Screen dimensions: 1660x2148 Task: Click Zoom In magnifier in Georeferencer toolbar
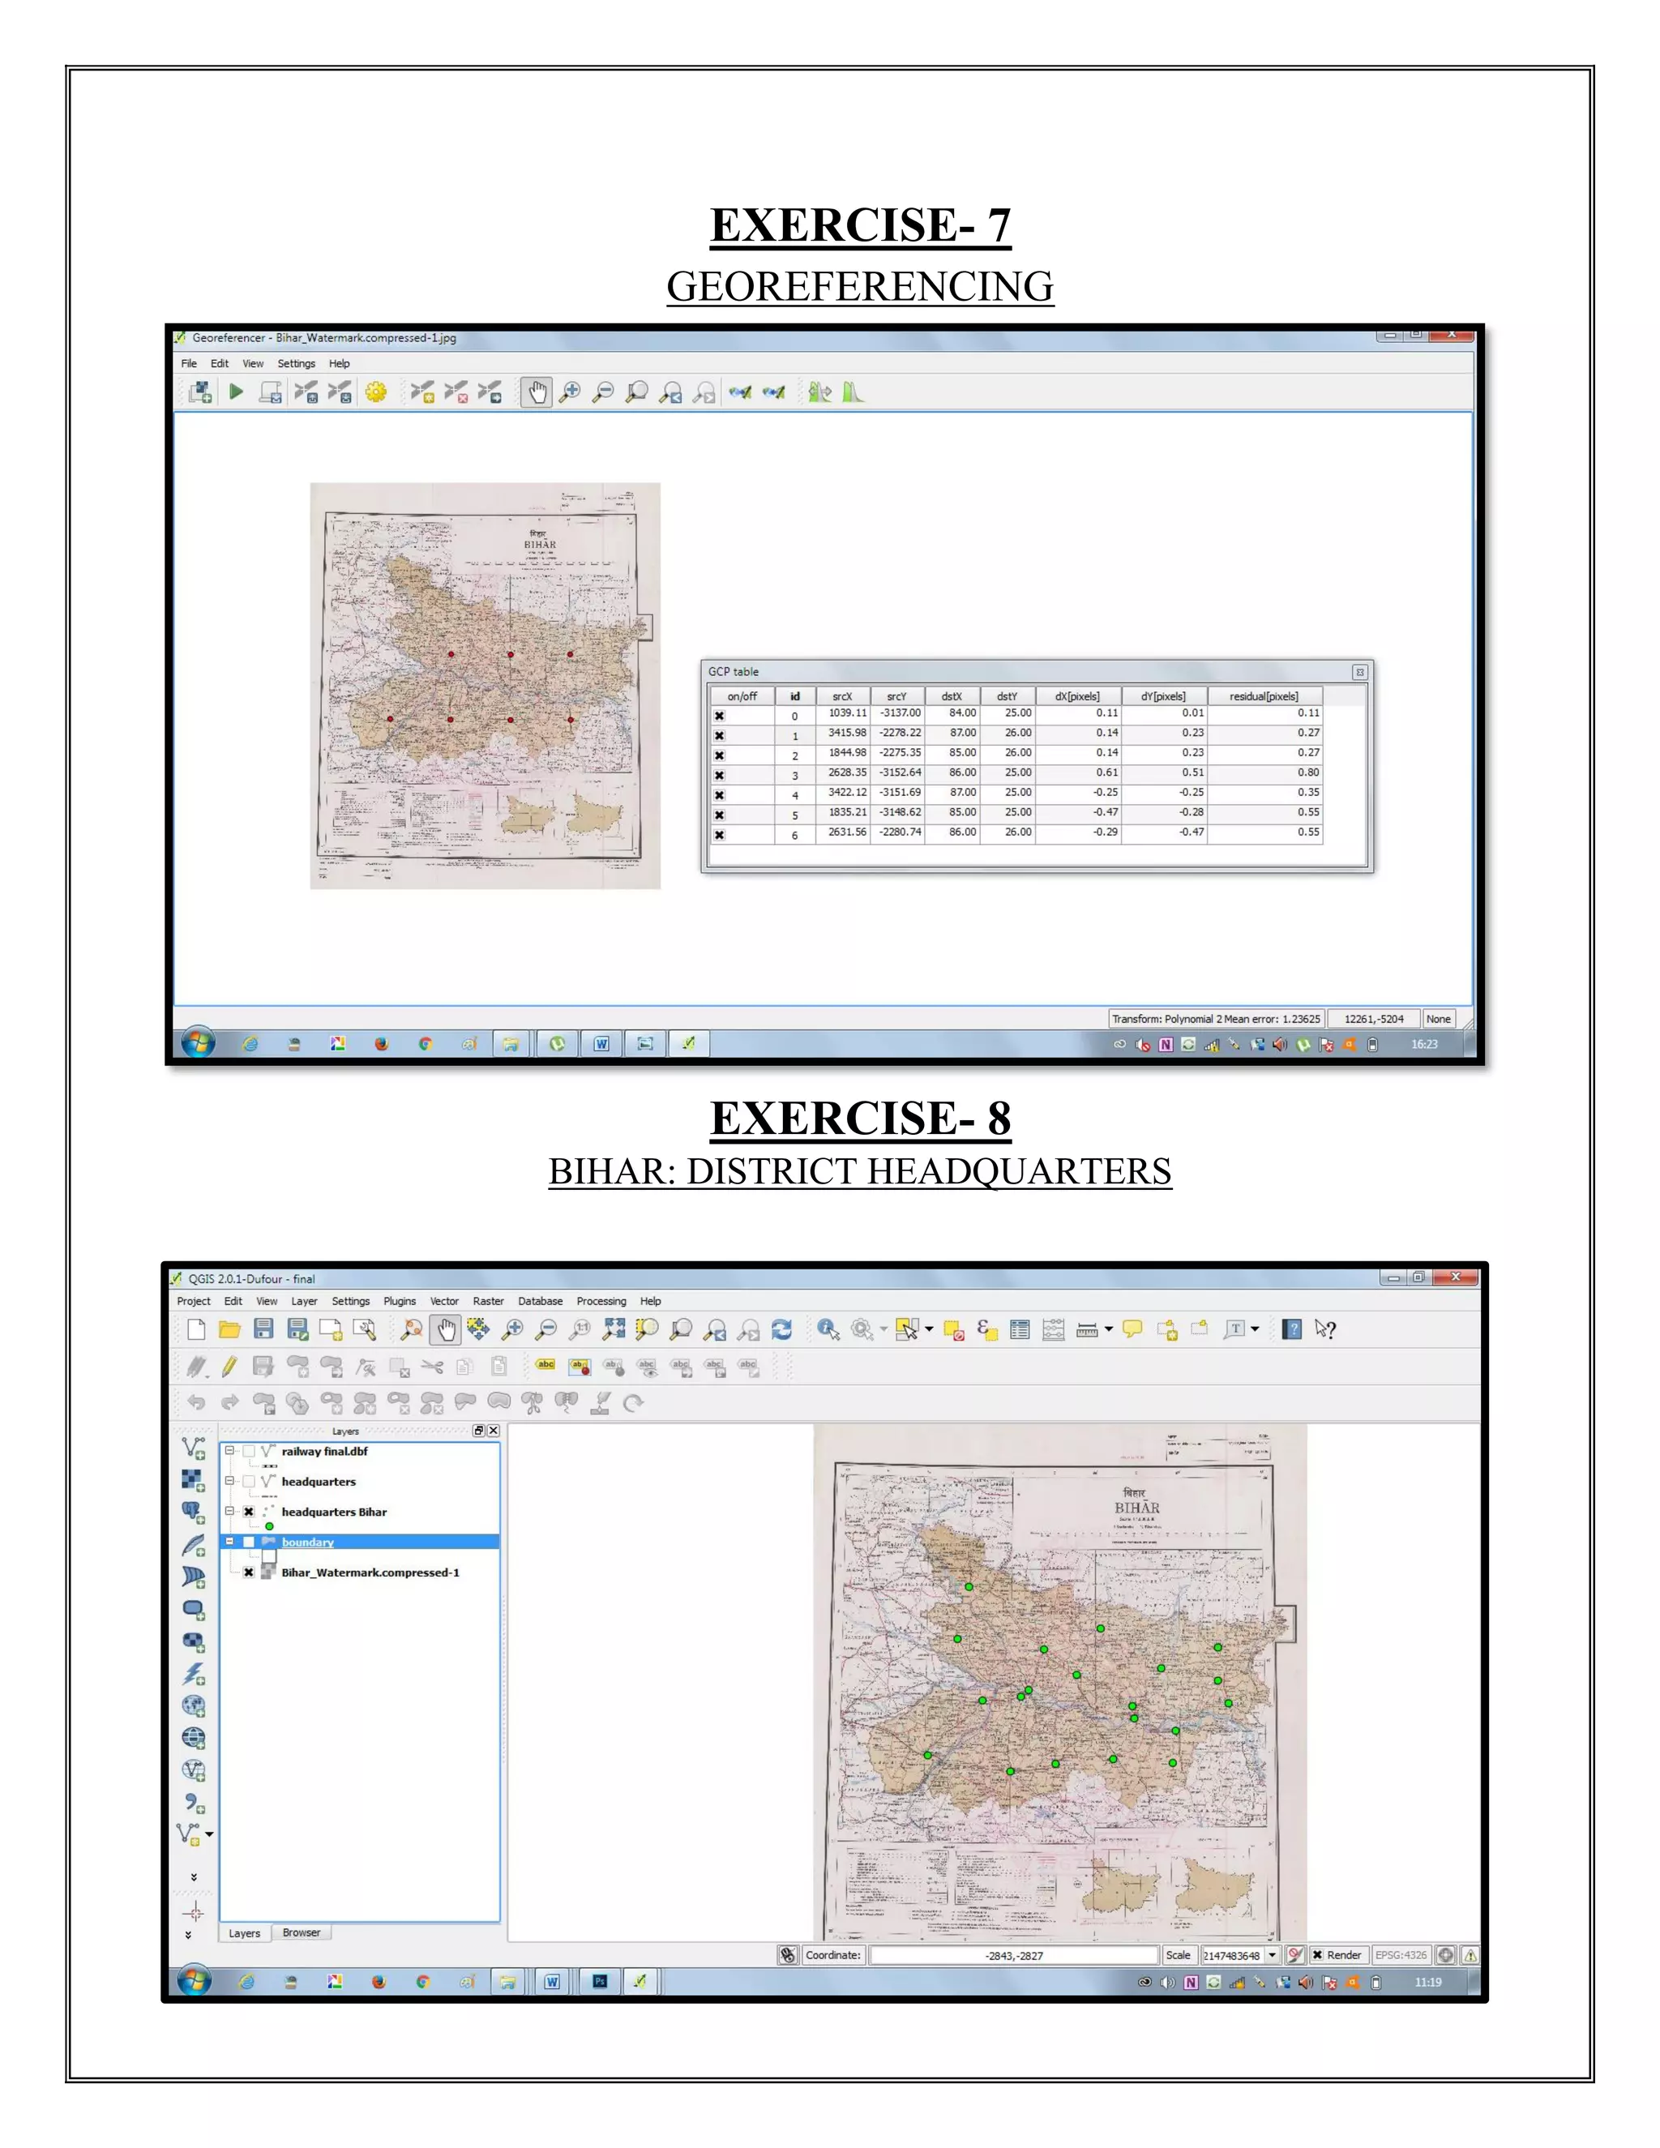[569, 392]
